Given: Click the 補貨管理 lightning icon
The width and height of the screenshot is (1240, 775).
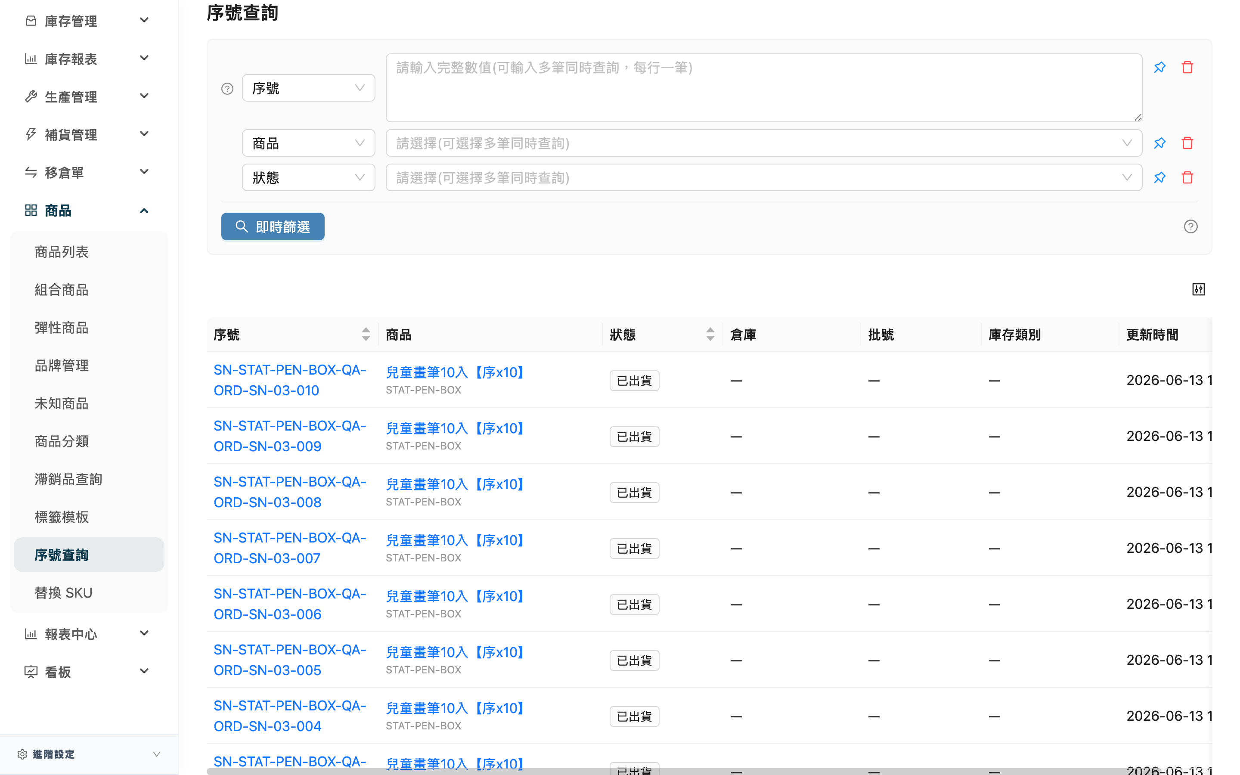Looking at the screenshot, I should tap(31, 135).
